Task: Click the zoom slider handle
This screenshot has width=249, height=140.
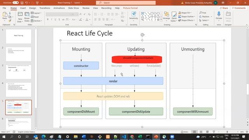Action: (227, 132)
